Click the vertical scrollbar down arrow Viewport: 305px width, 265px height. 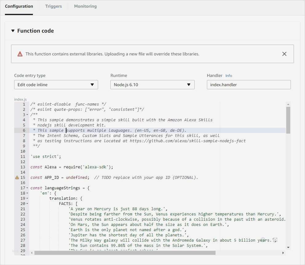[x=288, y=247]
